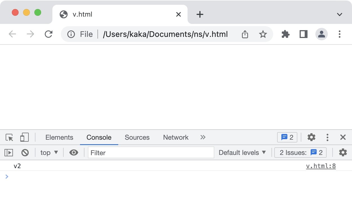Toggle the device toolbar icon
This screenshot has height=198, width=352.
tap(24, 137)
